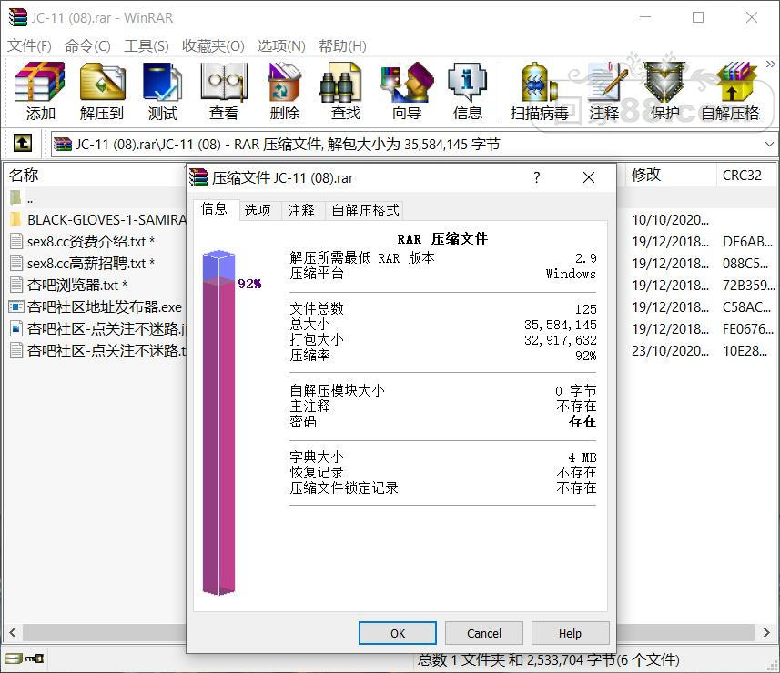780x673 pixels.
Task: Click the 自解压格式 (SFX) toolbar icon
Action: point(730,91)
